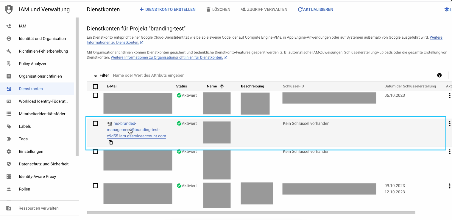
Task: Click DIENSTKONTO ERSTELLEN button
Action: (168, 10)
